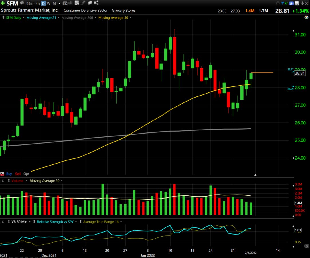This screenshot has width=310, height=258.
Task: Click the move crosshair arrows icon
Action: 302,3
